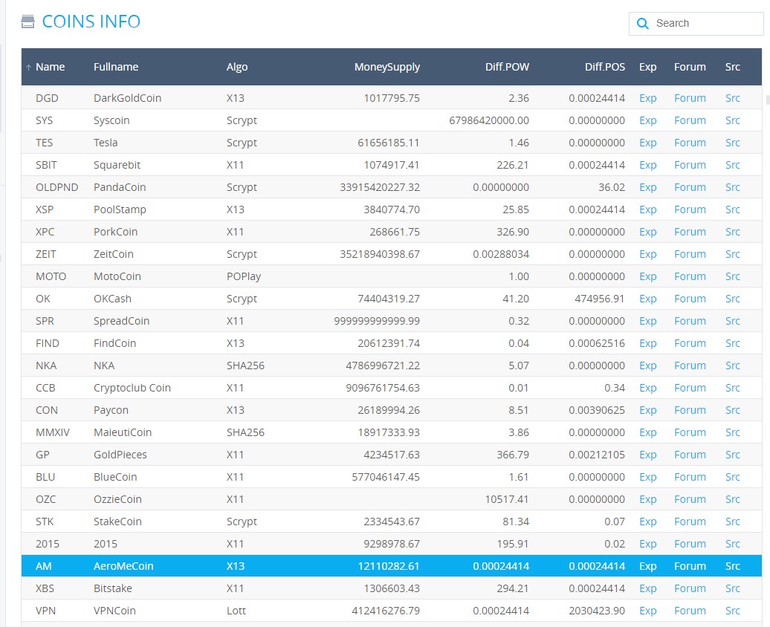Focus the Search input field

[x=696, y=23]
